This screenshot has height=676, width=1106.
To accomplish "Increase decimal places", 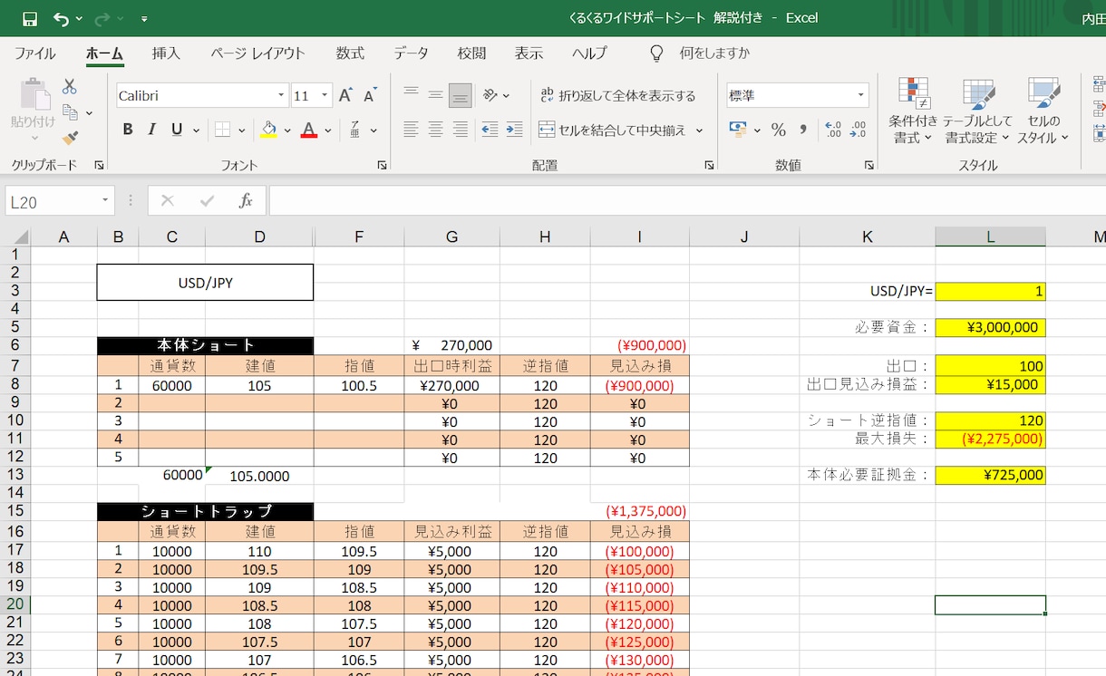I will click(834, 130).
